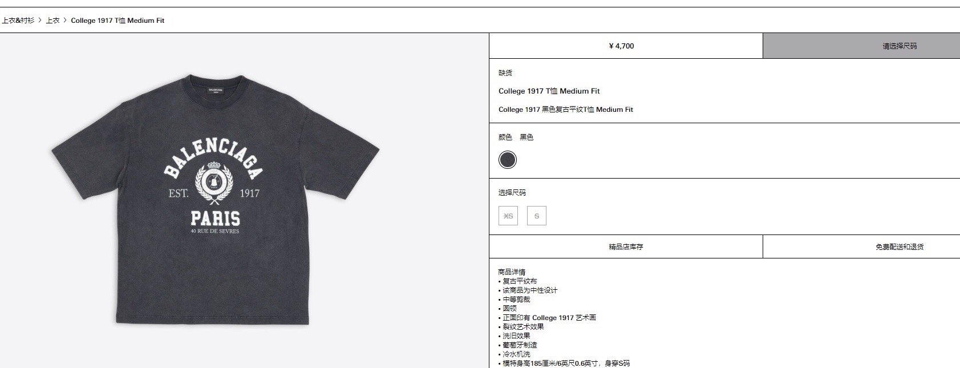Click the current page breadcrumb College 1917

point(118,21)
